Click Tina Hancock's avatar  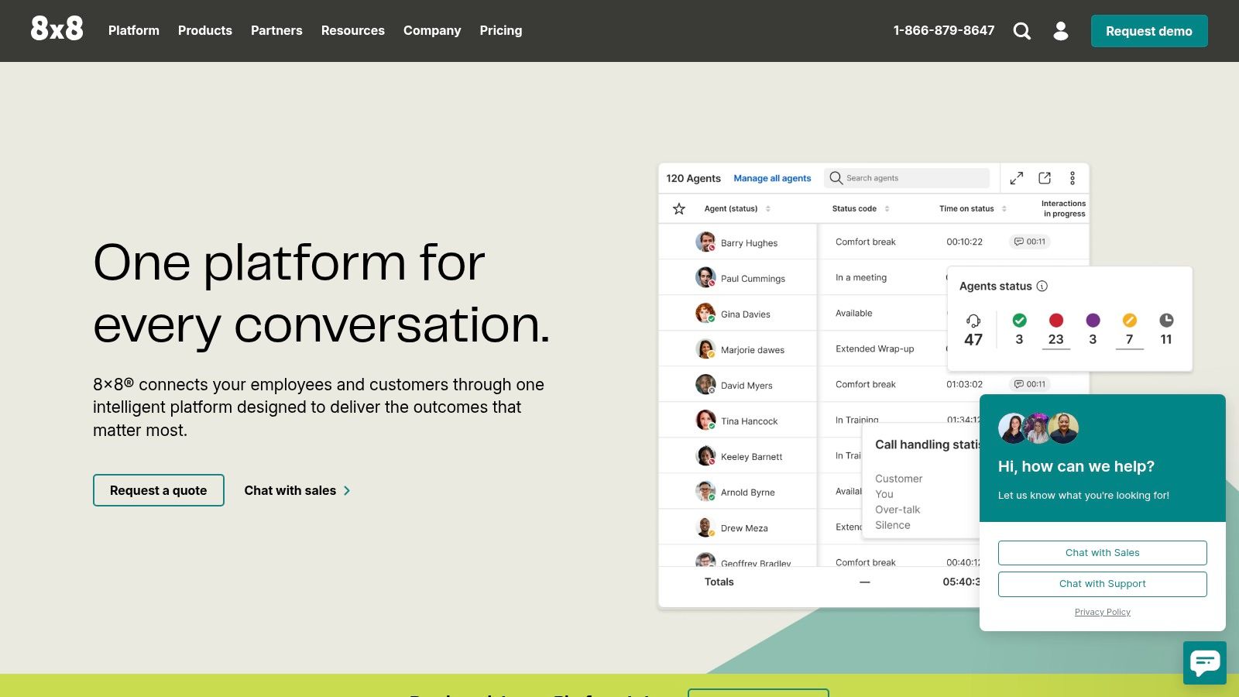(x=705, y=420)
